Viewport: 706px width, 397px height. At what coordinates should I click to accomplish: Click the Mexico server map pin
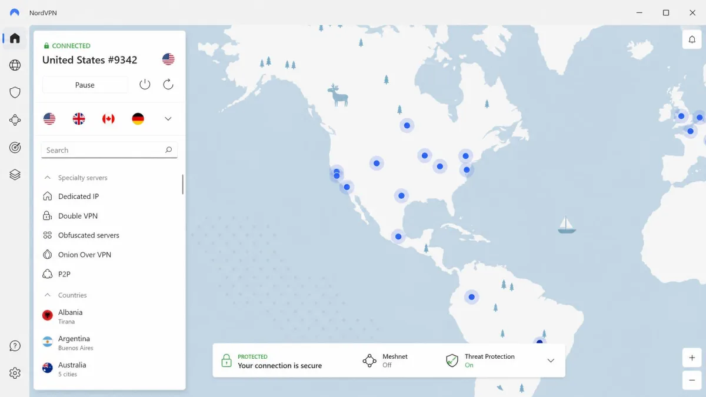pos(398,236)
